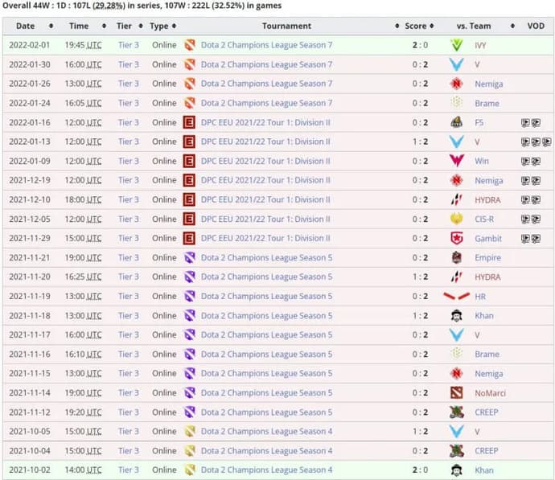This screenshot has width=555, height=480.
Task: Open third VOD icon on 2022-01-13 row
Action: [546, 142]
